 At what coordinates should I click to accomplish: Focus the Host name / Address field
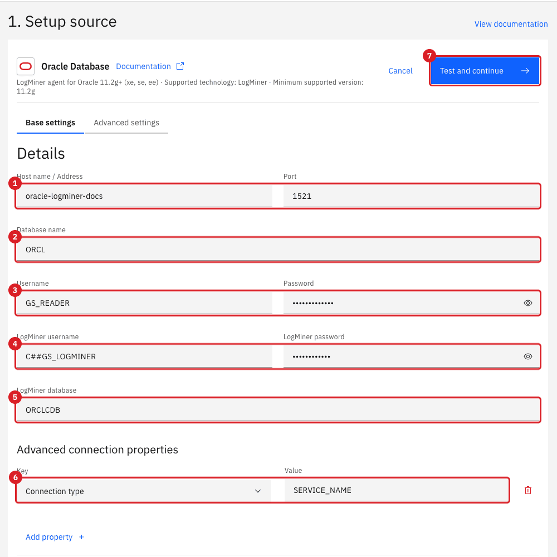(145, 196)
